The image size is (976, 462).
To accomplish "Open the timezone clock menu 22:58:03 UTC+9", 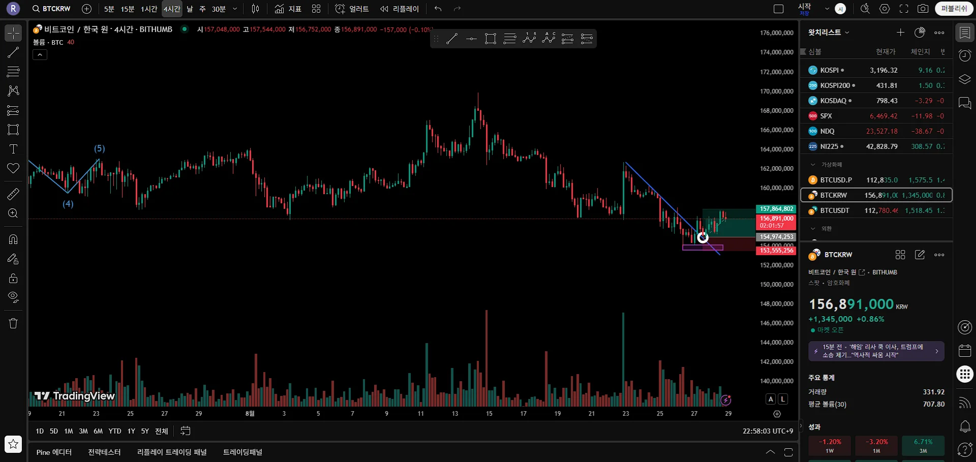I will 768,431.
